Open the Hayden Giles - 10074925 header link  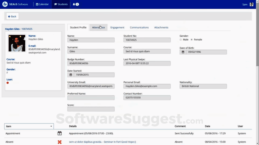pos(19,29)
